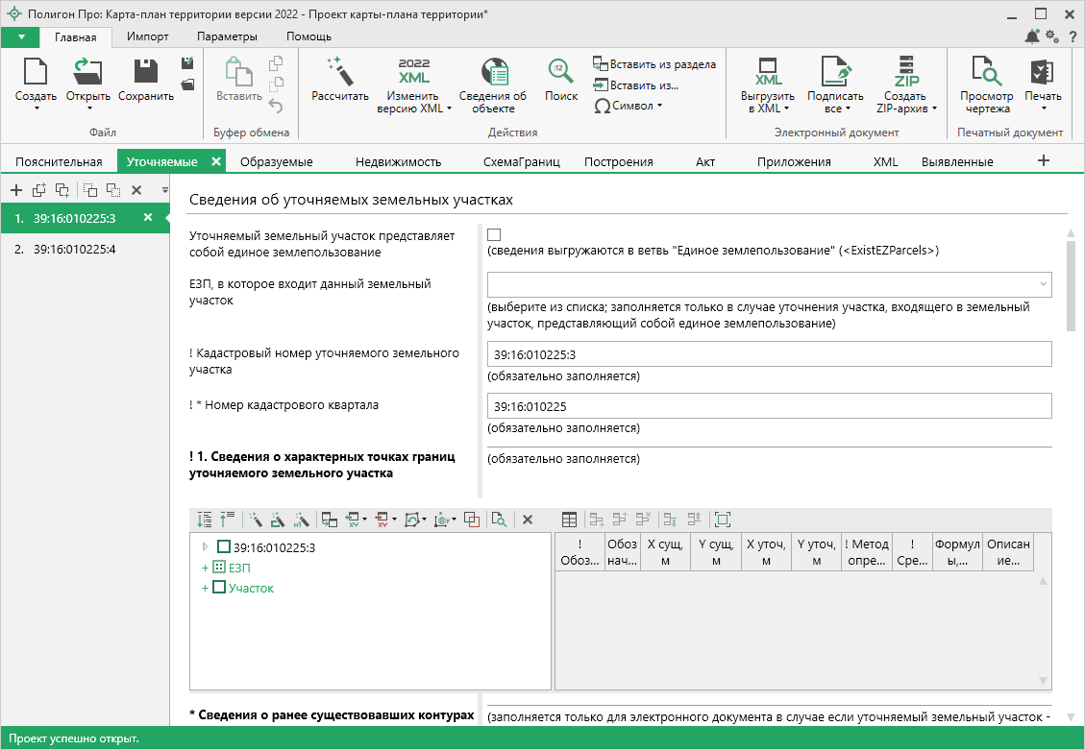The width and height of the screenshot is (1085, 750).
Task: Toggle единое землепользование checkbox
Action: 494,234
